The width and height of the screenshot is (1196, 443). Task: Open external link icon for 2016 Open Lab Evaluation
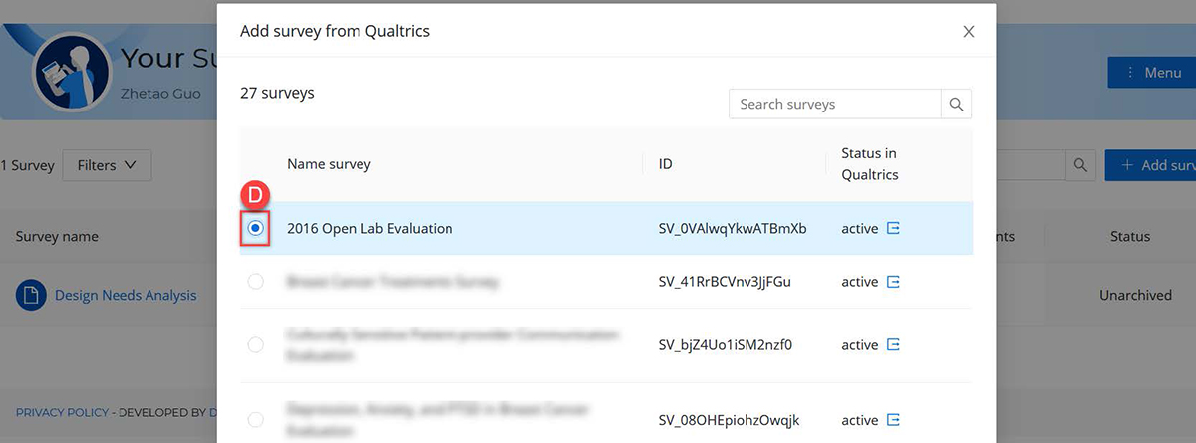[893, 228]
